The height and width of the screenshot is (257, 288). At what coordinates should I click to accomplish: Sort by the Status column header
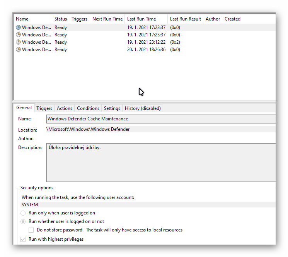(61, 19)
